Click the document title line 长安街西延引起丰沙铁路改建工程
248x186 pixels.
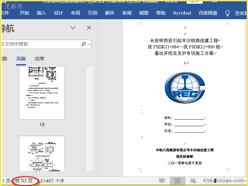(184, 41)
